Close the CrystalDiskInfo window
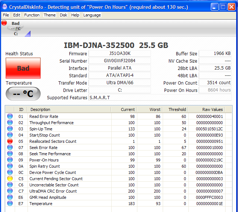Viewport: 238px width, 212px height. coord(231,7)
